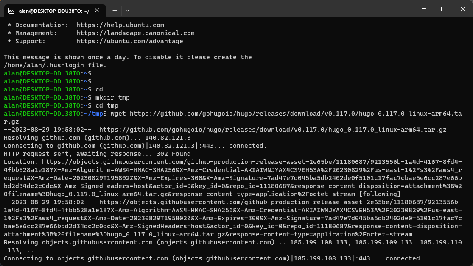
Task: Maximize the terminal window
Action: [x=443, y=9]
